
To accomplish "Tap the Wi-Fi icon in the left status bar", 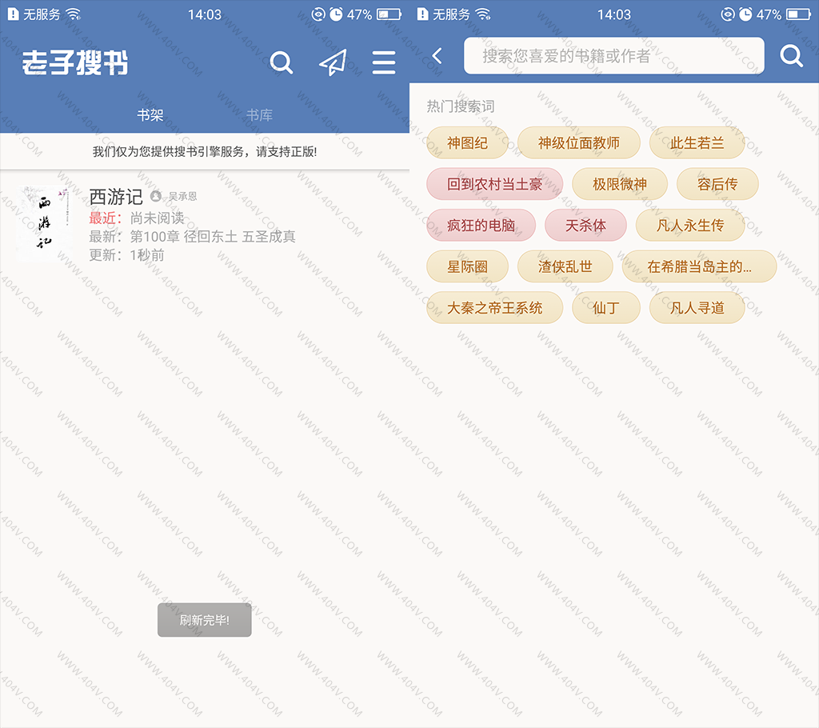I will 74,14.
